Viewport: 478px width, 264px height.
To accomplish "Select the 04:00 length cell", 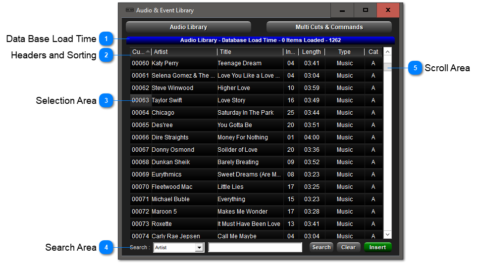I will [x=312, y=137].
